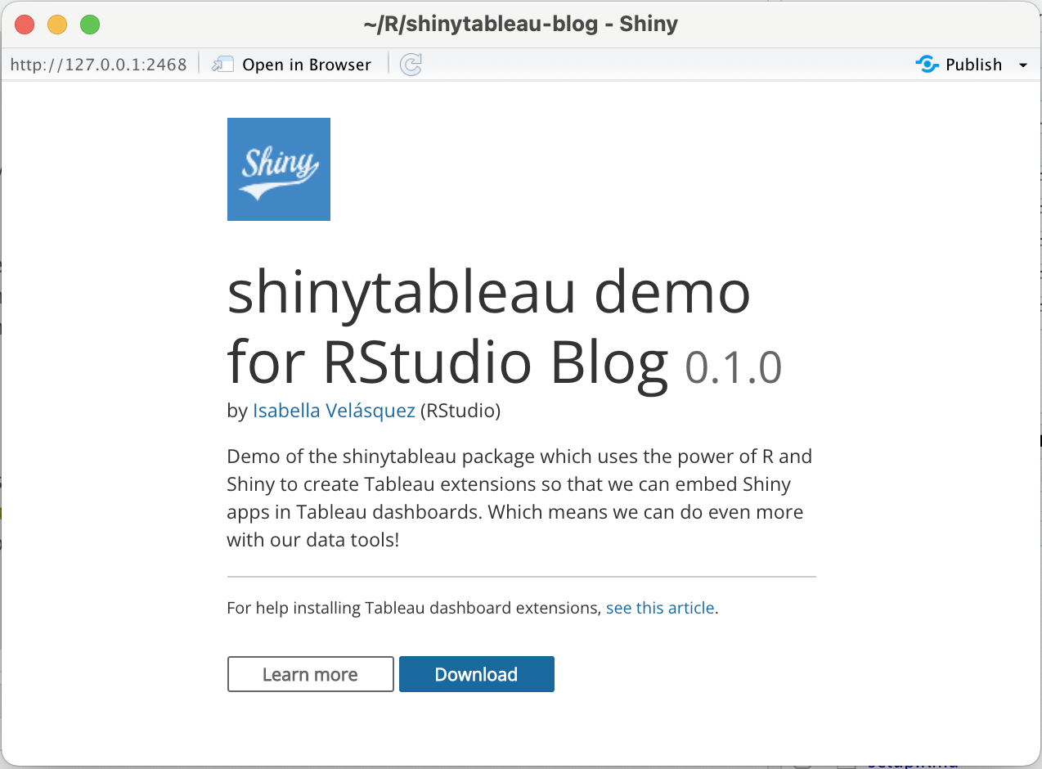The image size is (1042, 769).
Task: Select the green zoom traffic light
Action: (90, 25)
